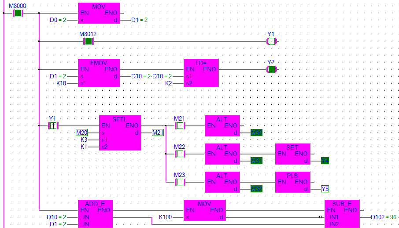Select the Y5 output variable of PLS

(325, 189)
